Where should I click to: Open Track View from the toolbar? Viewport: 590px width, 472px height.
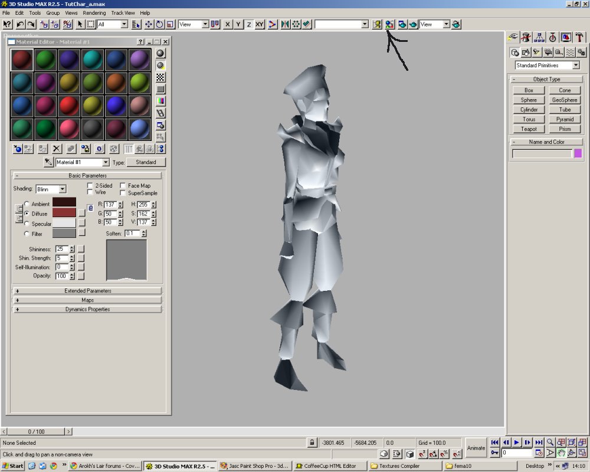coord(376,24)
